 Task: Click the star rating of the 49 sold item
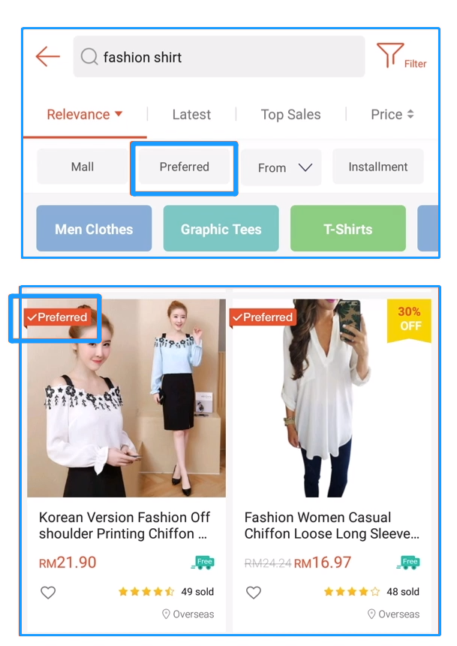tap(146, 592)
